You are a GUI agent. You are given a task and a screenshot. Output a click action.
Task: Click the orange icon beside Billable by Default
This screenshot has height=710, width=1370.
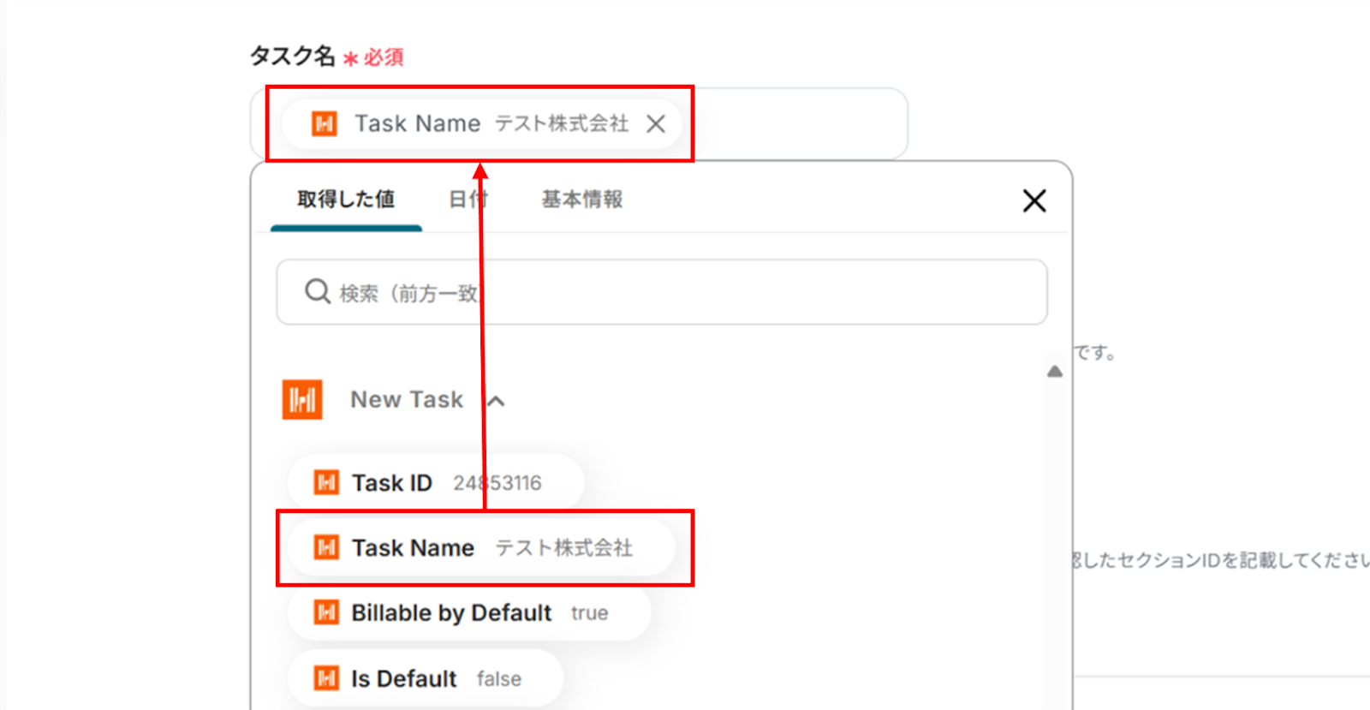(326, 613)
